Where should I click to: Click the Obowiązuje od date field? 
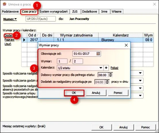87,54
